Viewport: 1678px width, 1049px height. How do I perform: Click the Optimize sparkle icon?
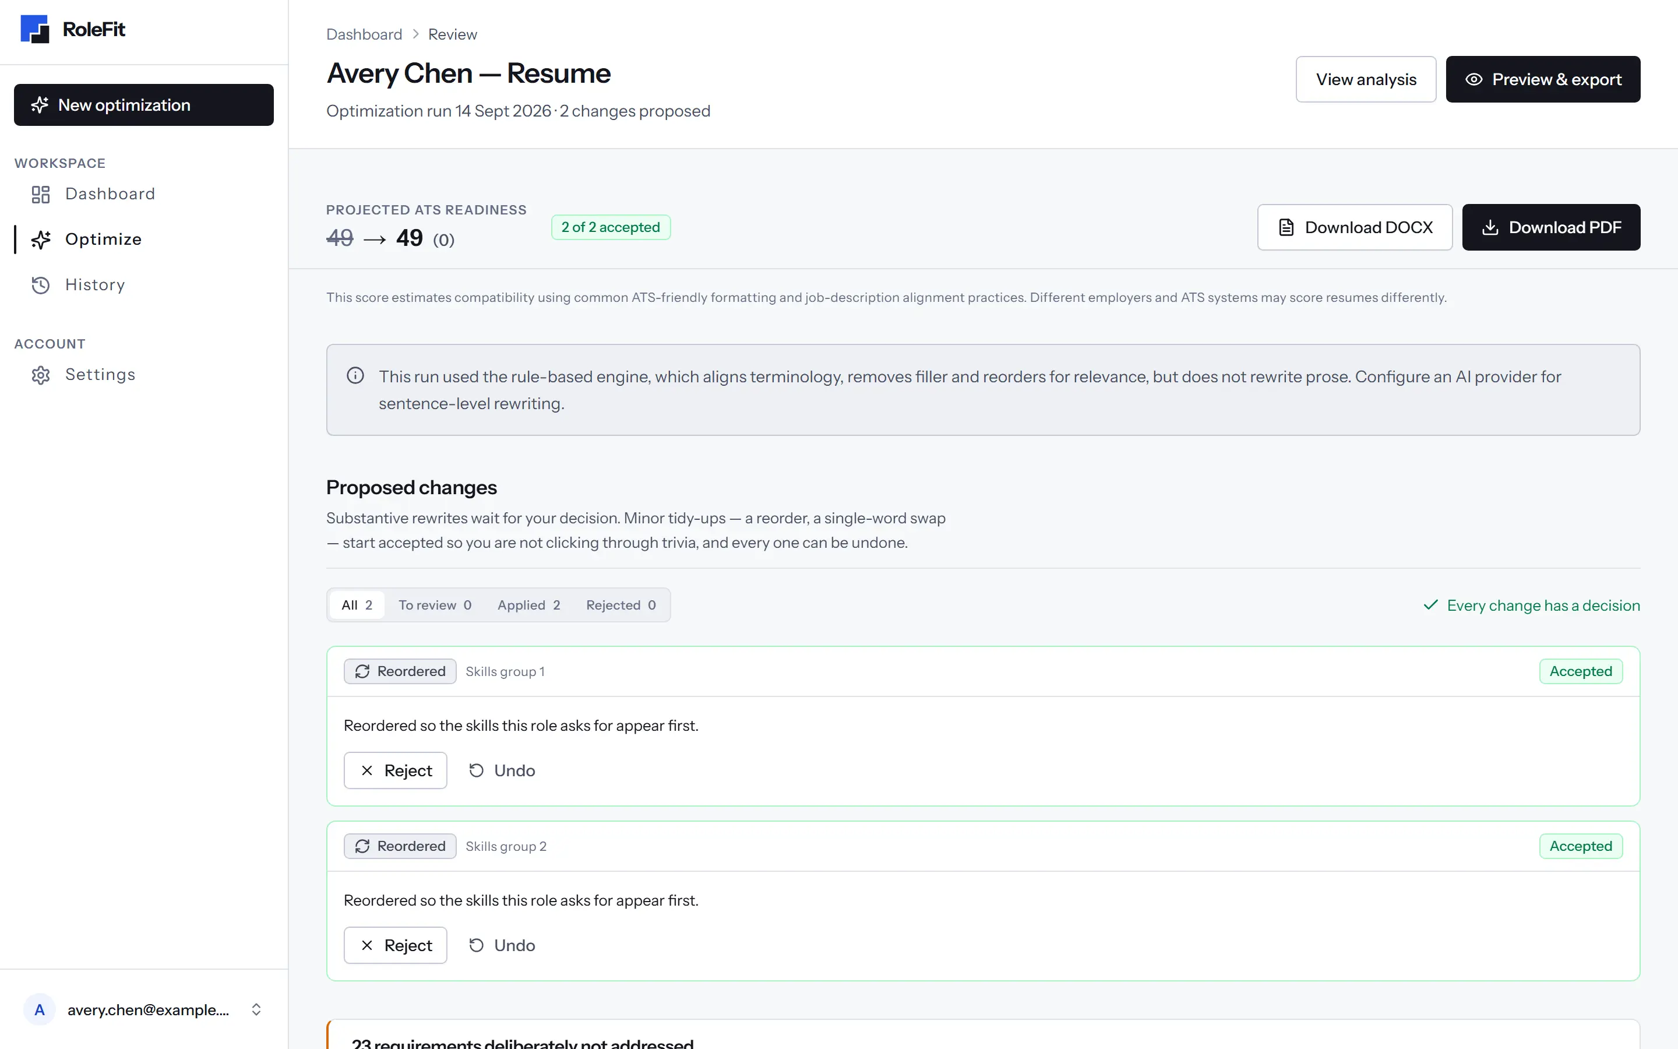coord(41,240)
